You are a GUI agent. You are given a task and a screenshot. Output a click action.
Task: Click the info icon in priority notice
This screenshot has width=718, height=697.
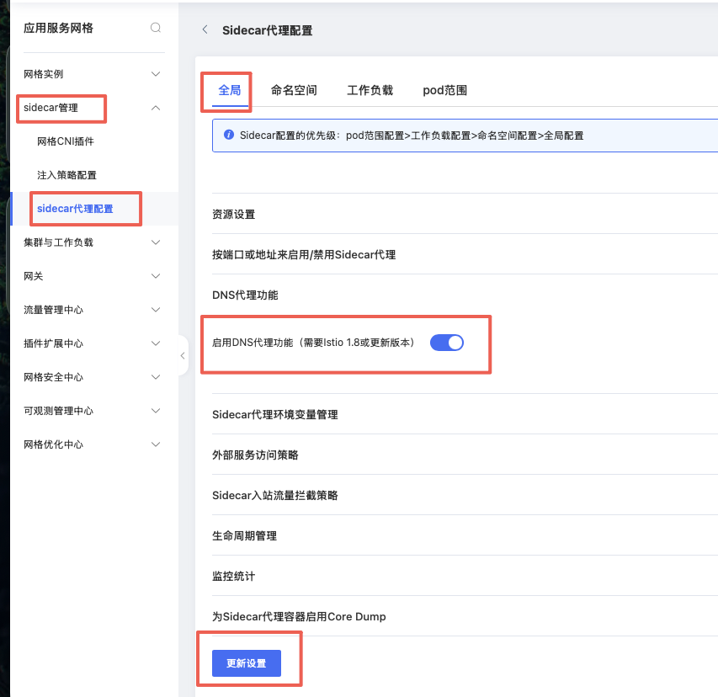tap(228, 135)
